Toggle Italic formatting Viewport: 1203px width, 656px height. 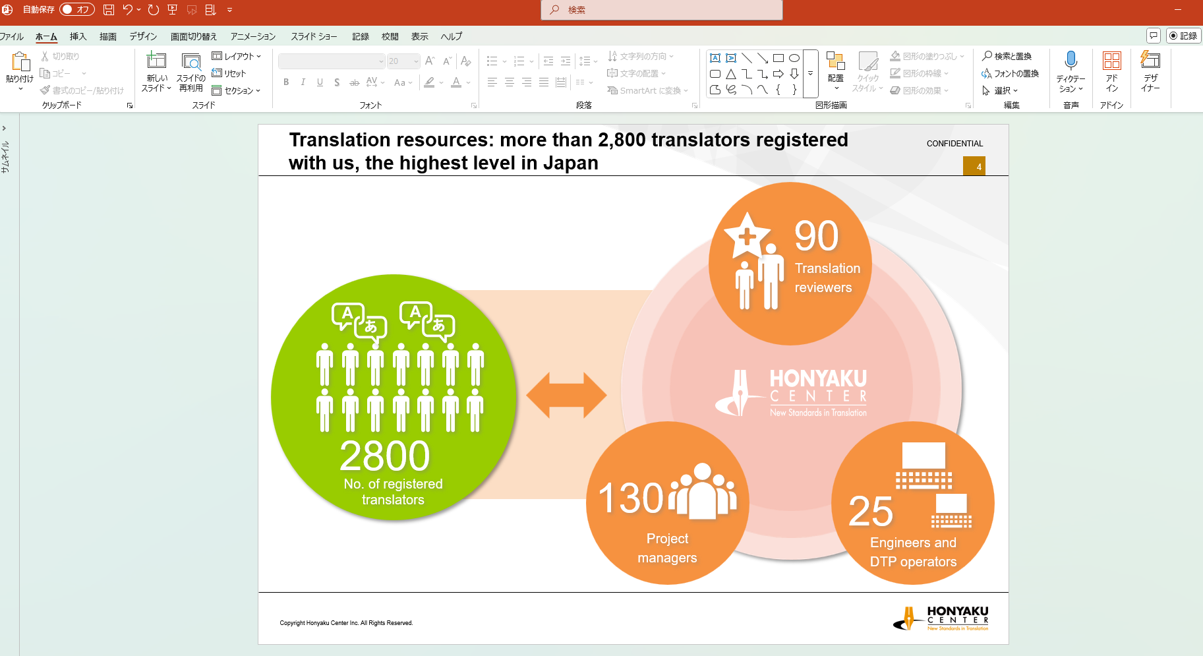303,82
